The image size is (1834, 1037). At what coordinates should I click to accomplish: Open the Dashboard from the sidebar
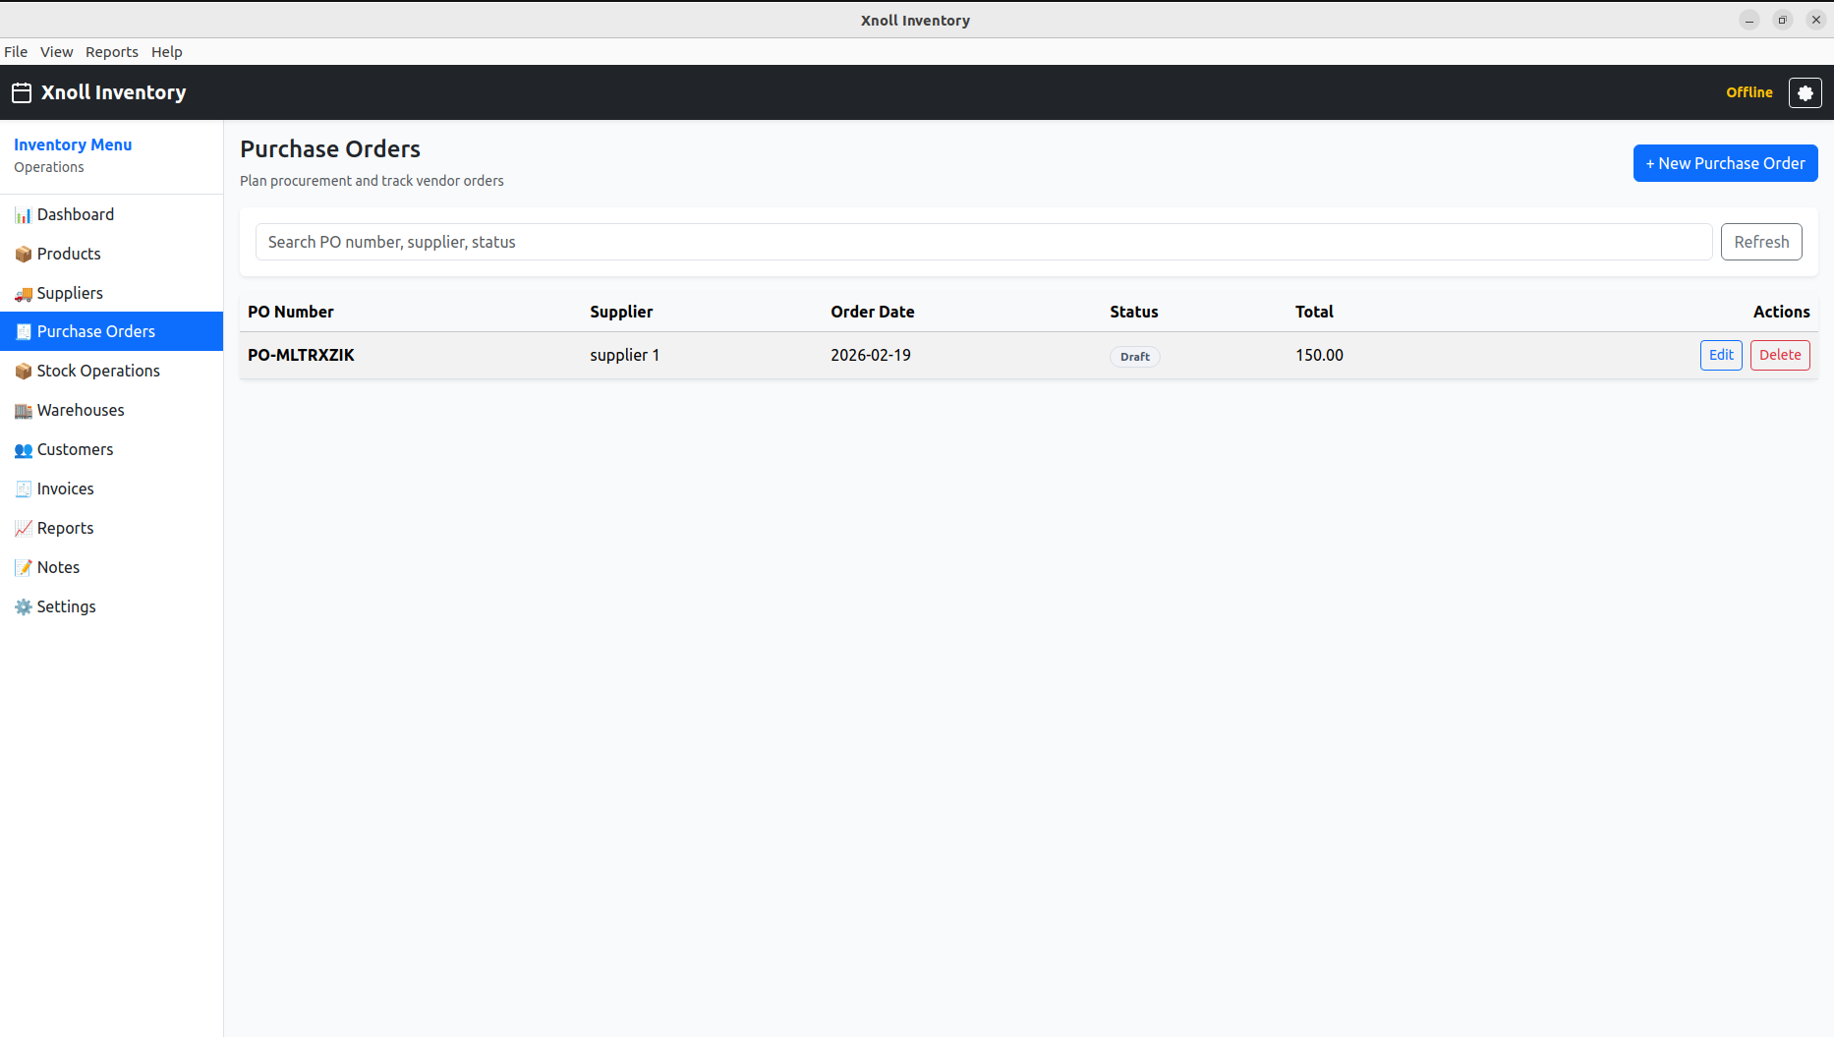[76, 214]
